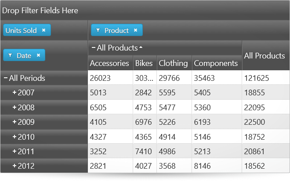This screenshot has height=181, width=290.
Task: Click the Clothing column header
Action: point(173,63)
